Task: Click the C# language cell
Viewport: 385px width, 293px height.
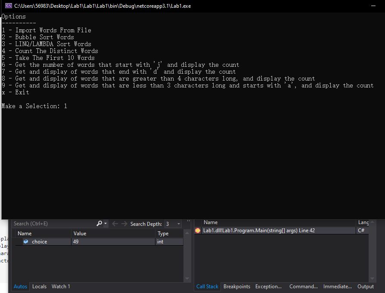Action: pyautogui.click(x=362, y=231)
